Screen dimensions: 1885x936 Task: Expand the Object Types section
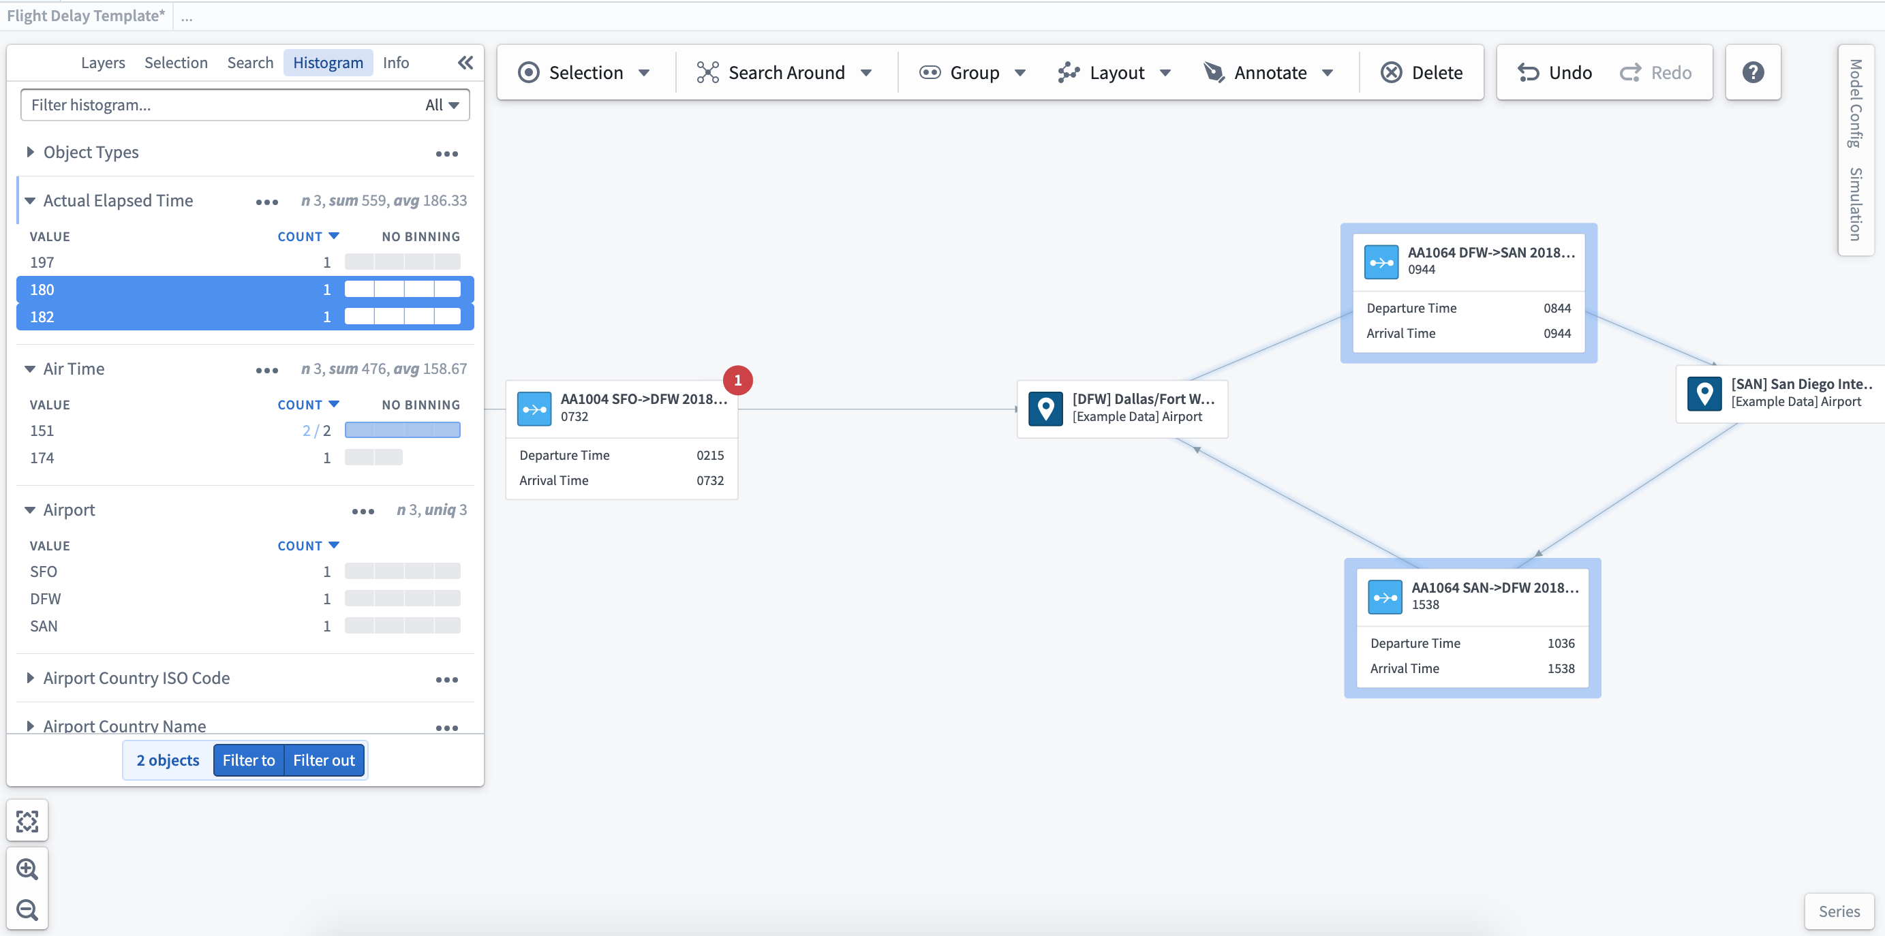coord(30,152)
